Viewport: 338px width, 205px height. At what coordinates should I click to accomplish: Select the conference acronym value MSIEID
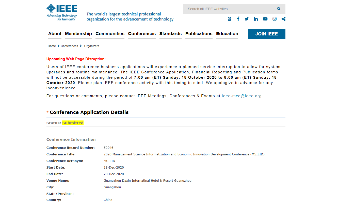click(109, 161)
